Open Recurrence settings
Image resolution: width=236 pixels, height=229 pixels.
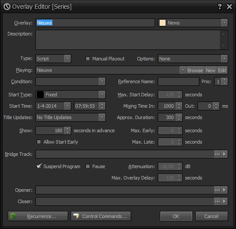click(38, 216)
